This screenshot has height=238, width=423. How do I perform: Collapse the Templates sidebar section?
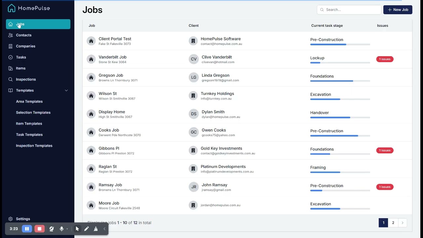pos(66,91)
